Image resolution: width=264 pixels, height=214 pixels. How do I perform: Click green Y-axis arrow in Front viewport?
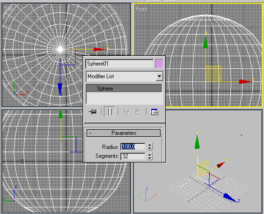click(x=205, y=42)
